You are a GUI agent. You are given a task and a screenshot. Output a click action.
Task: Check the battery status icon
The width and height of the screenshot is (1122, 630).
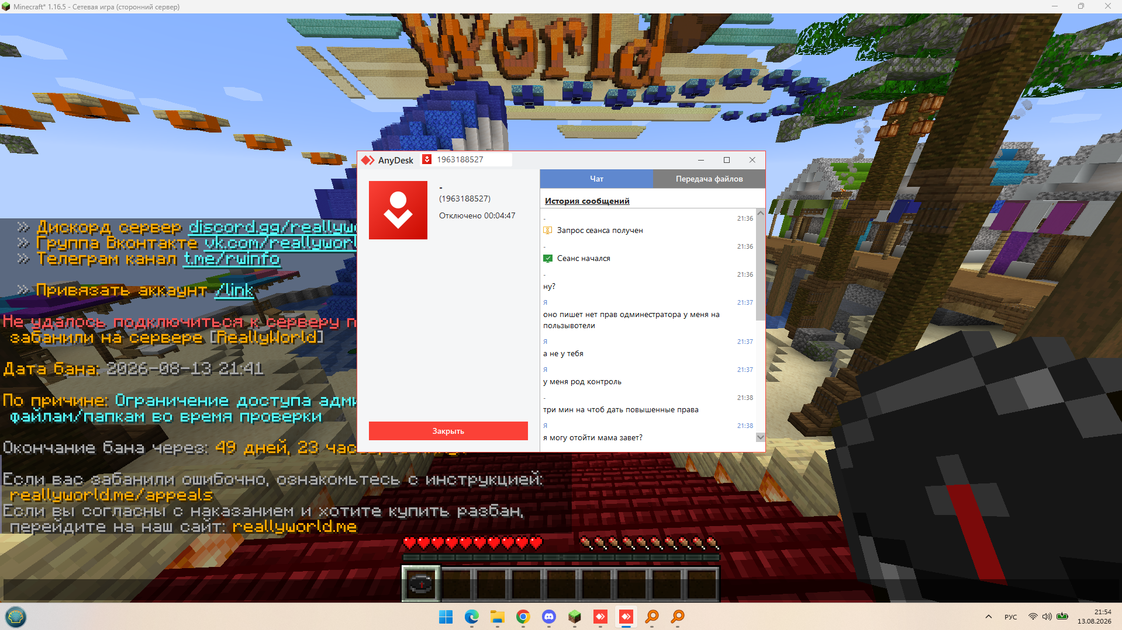1062,617
